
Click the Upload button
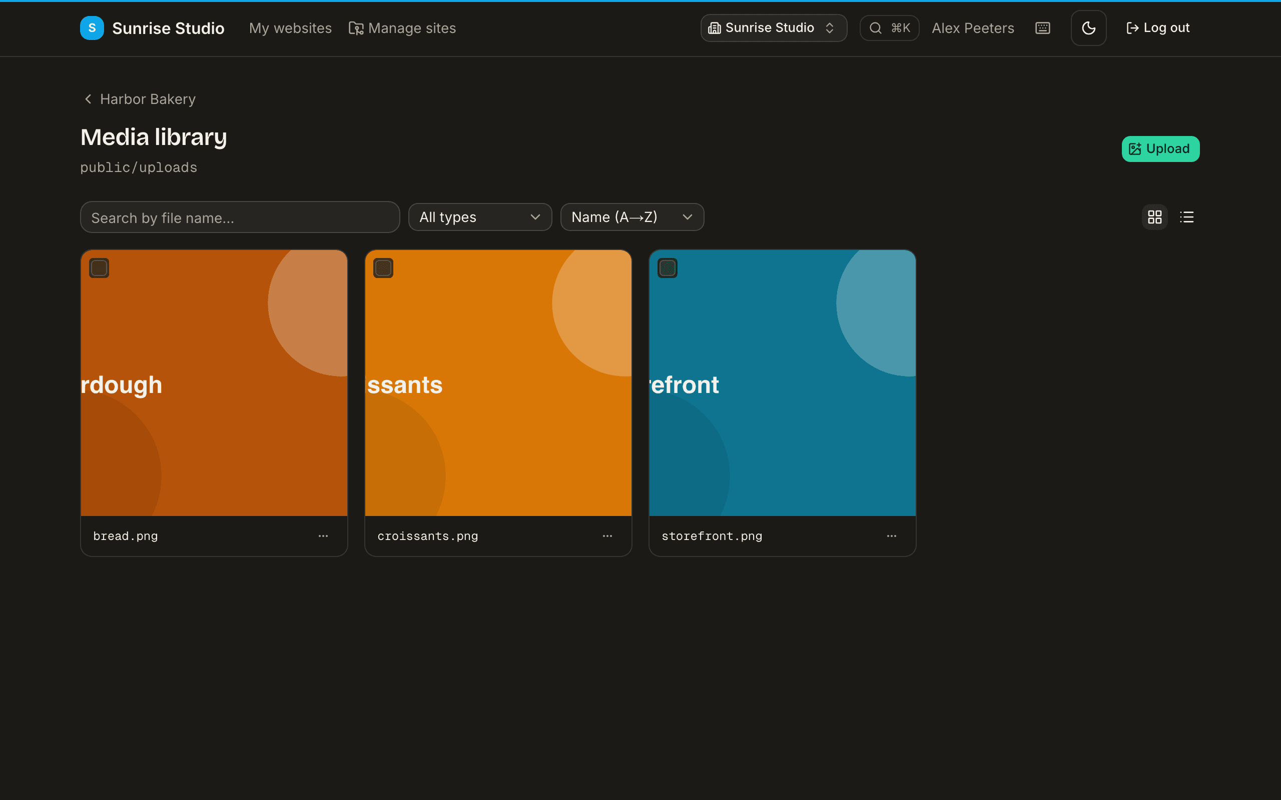(x=1160, y=148)
